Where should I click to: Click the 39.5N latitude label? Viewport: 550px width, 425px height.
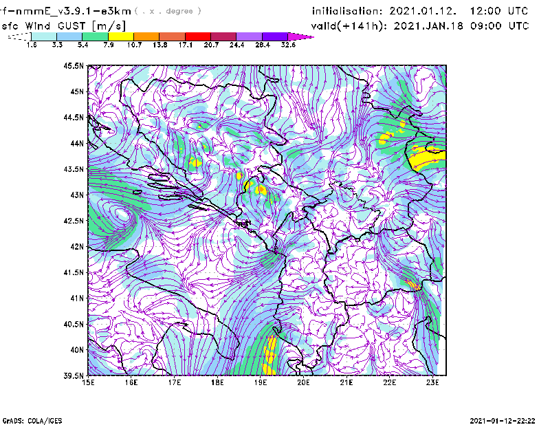coord(74,376)
